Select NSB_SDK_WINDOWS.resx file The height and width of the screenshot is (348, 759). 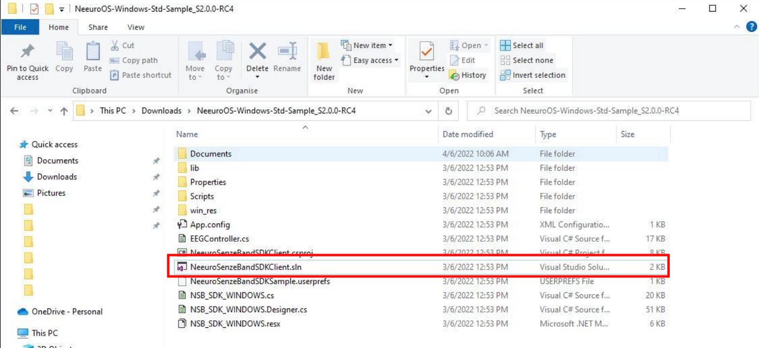[x=420, y=324]
